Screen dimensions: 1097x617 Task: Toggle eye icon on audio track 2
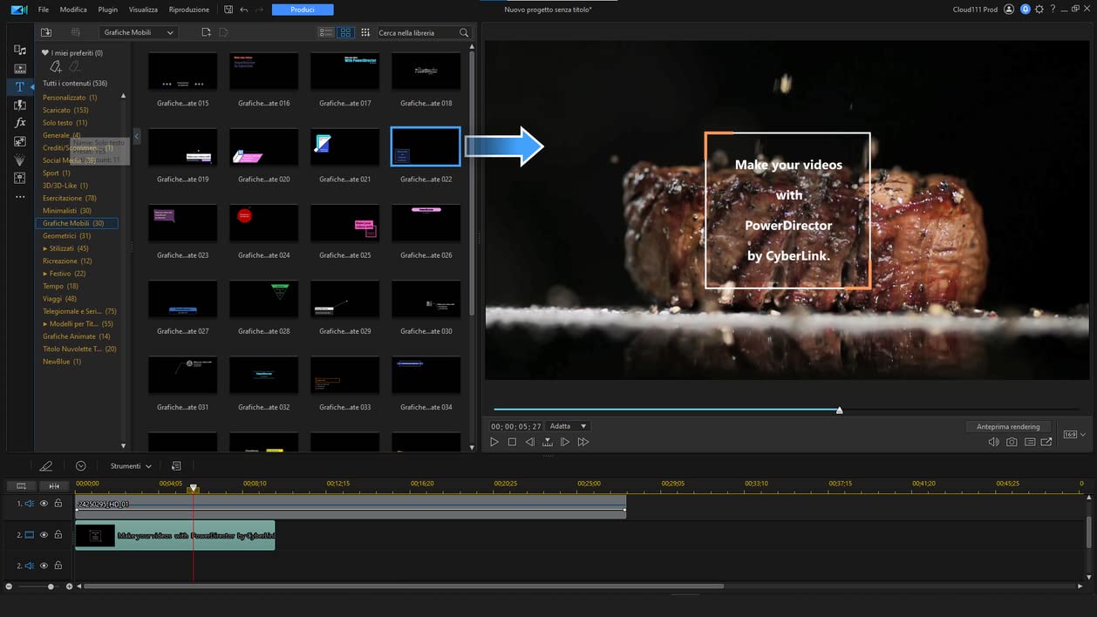coord(44,565)
